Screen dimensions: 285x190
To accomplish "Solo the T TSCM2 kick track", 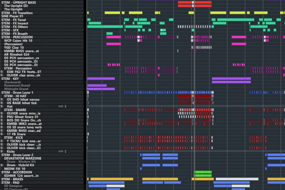I will click(x=2, y=141).
